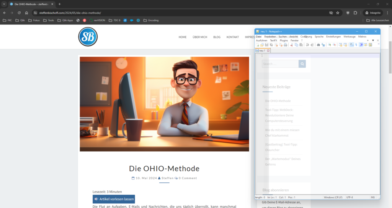The height and width of the screenshot is (208, 392).
Task: Close the neu 1 tab with red X
Action: coord(268,50)
